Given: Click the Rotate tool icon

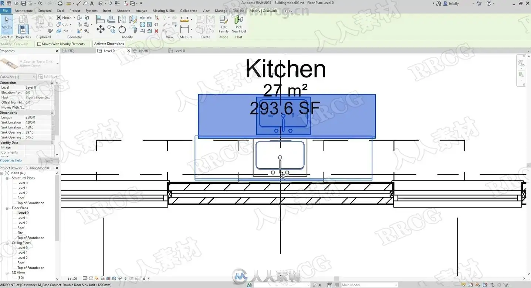Looking at the screenshot, I should click(x=122, y=30).
